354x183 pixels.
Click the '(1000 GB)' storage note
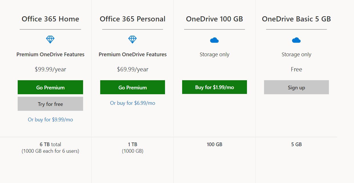132,151
